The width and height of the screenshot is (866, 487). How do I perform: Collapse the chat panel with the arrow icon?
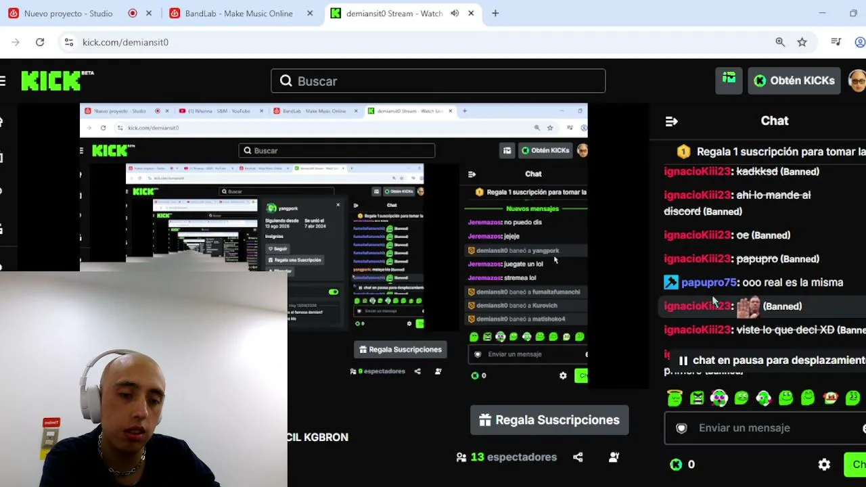tap(671, 122)
